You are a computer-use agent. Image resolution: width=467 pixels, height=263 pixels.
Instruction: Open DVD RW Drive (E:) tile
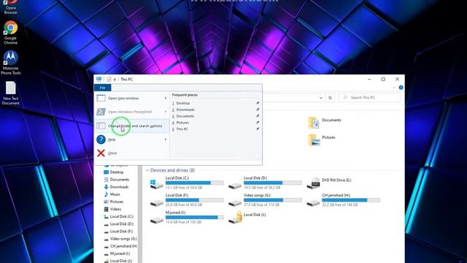point(329,183)
